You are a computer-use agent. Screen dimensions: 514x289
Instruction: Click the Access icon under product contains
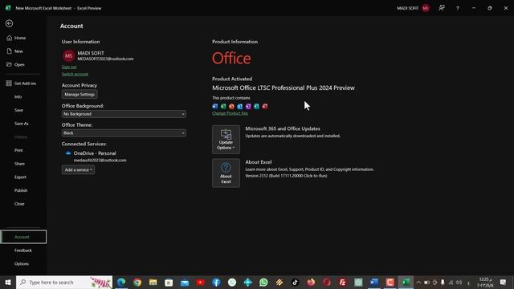coord(265,106)
